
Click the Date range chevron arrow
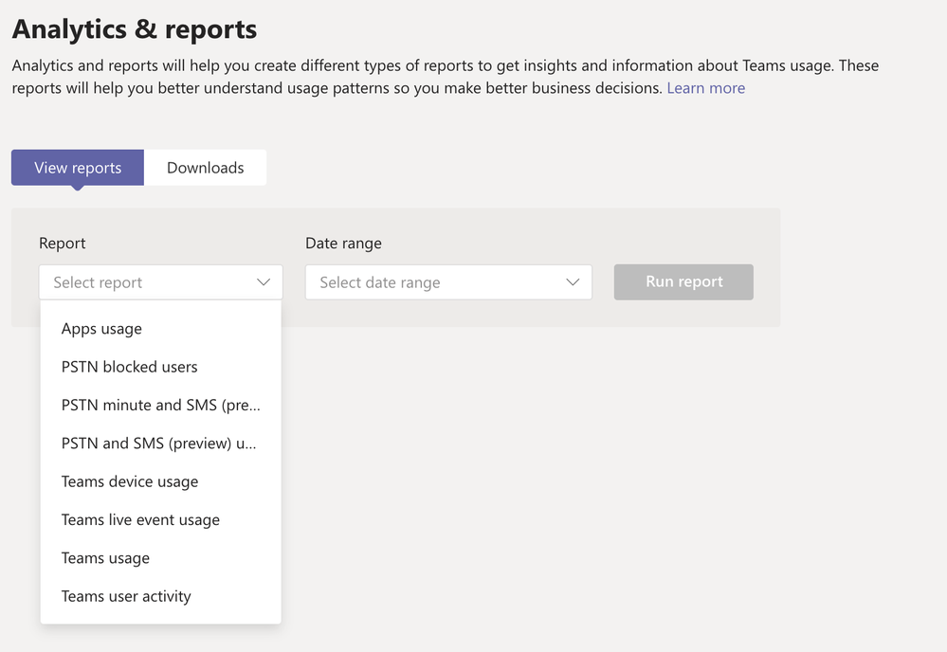coord(573,282)
